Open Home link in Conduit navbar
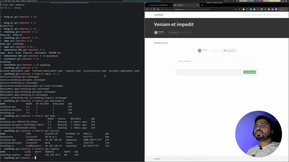The image size is (289, 162). tap(248, 15)
